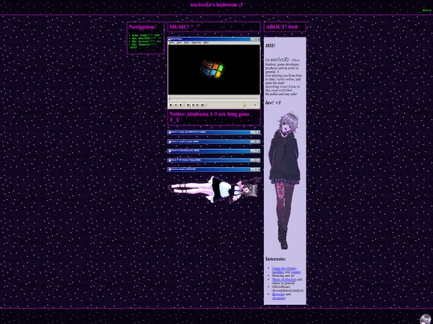433x324 pixels.
Task: Stop playback in Media Player
Action: 180,105
